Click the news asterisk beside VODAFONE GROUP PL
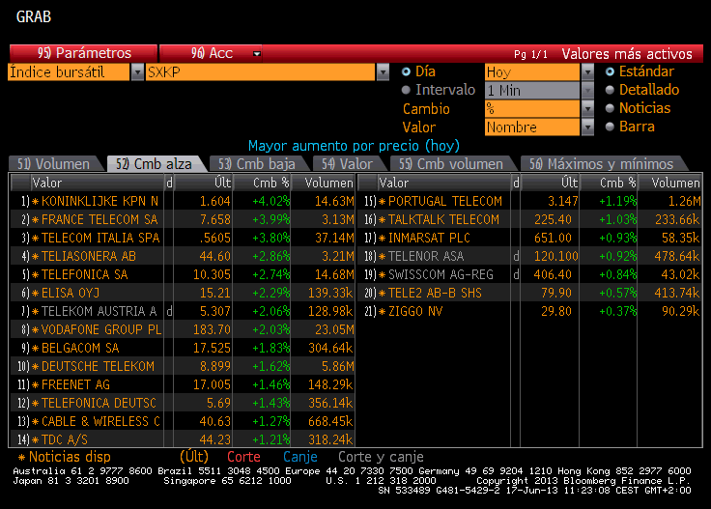711x509 pixels. [36, 329]
